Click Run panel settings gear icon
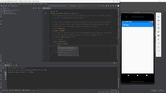The image size is (166, 93). (114, 63)
